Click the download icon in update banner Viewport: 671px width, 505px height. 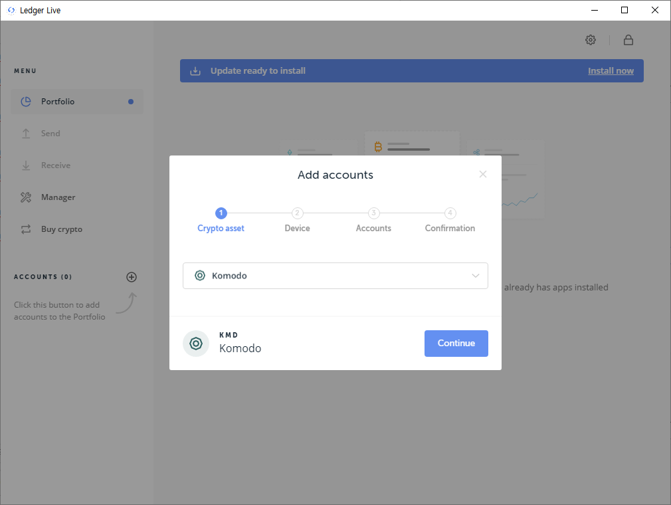pos(195,70)
